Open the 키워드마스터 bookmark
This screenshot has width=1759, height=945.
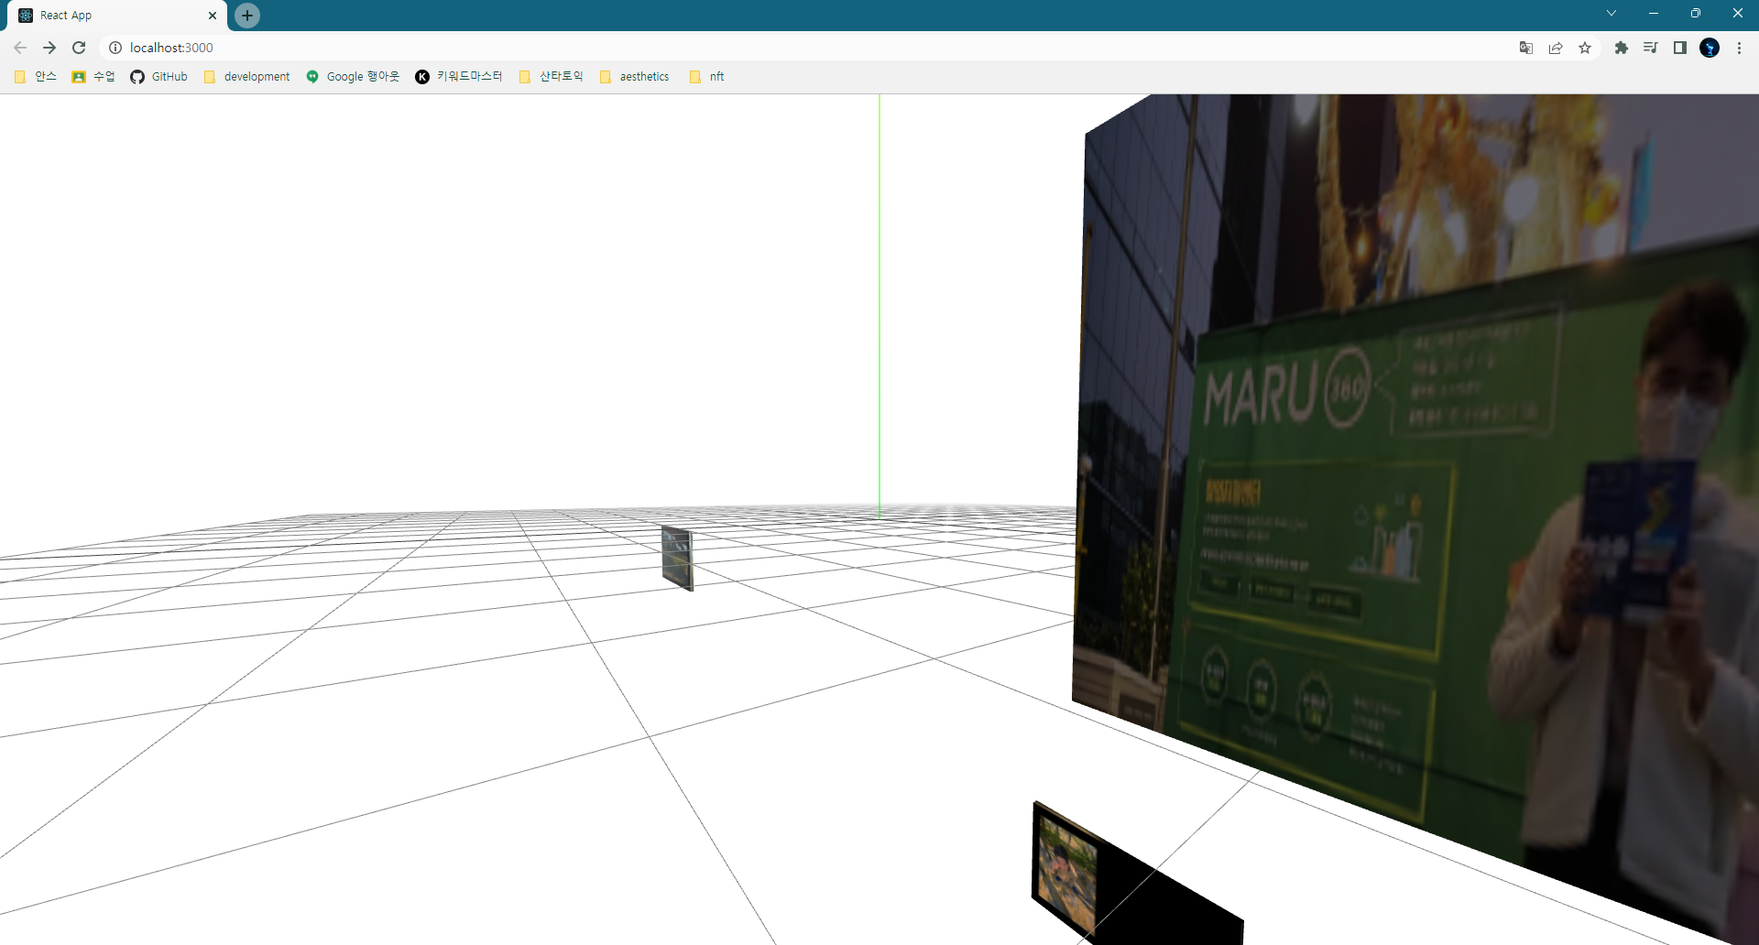click(459, 77)
